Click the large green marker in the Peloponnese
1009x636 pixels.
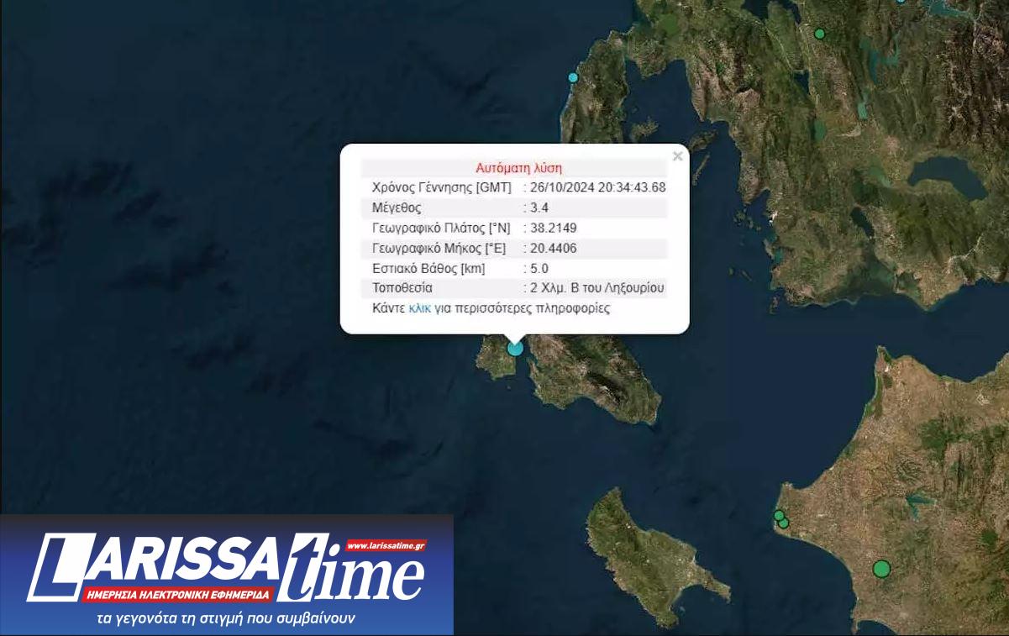click(x=880, y=569)
